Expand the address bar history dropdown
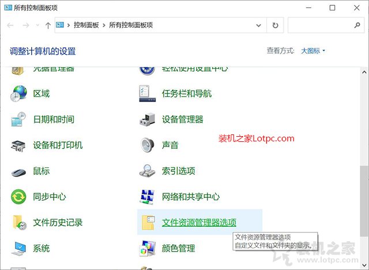 258,25
